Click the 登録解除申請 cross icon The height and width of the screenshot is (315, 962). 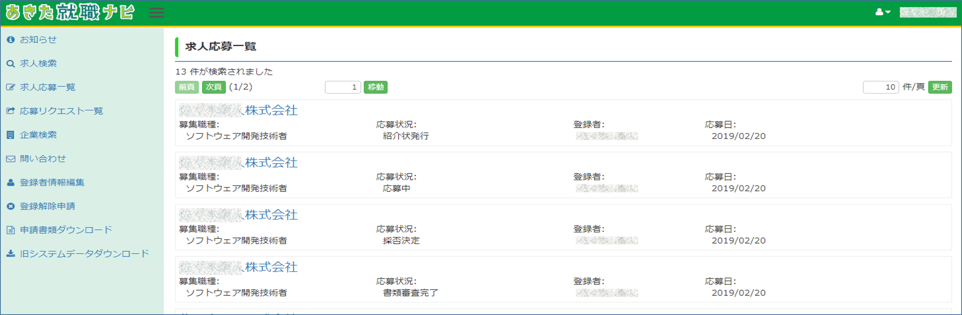(x=10, y=206)
